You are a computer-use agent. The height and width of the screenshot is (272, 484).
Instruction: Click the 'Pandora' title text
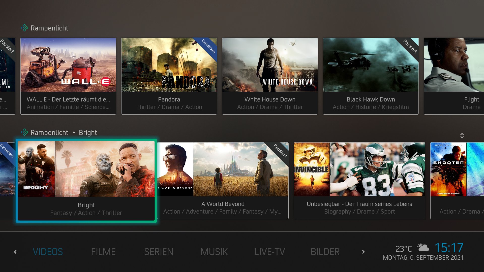pyautogui.click(x=169, y=99)
